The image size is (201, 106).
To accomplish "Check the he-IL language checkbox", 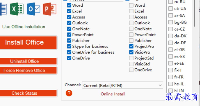I will point(170,84).
